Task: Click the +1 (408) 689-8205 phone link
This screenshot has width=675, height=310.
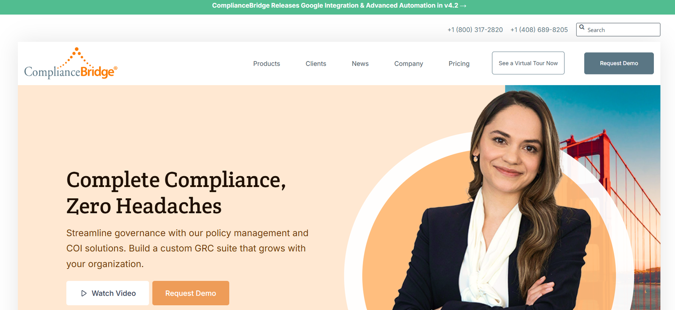Action: click(539, 30)
